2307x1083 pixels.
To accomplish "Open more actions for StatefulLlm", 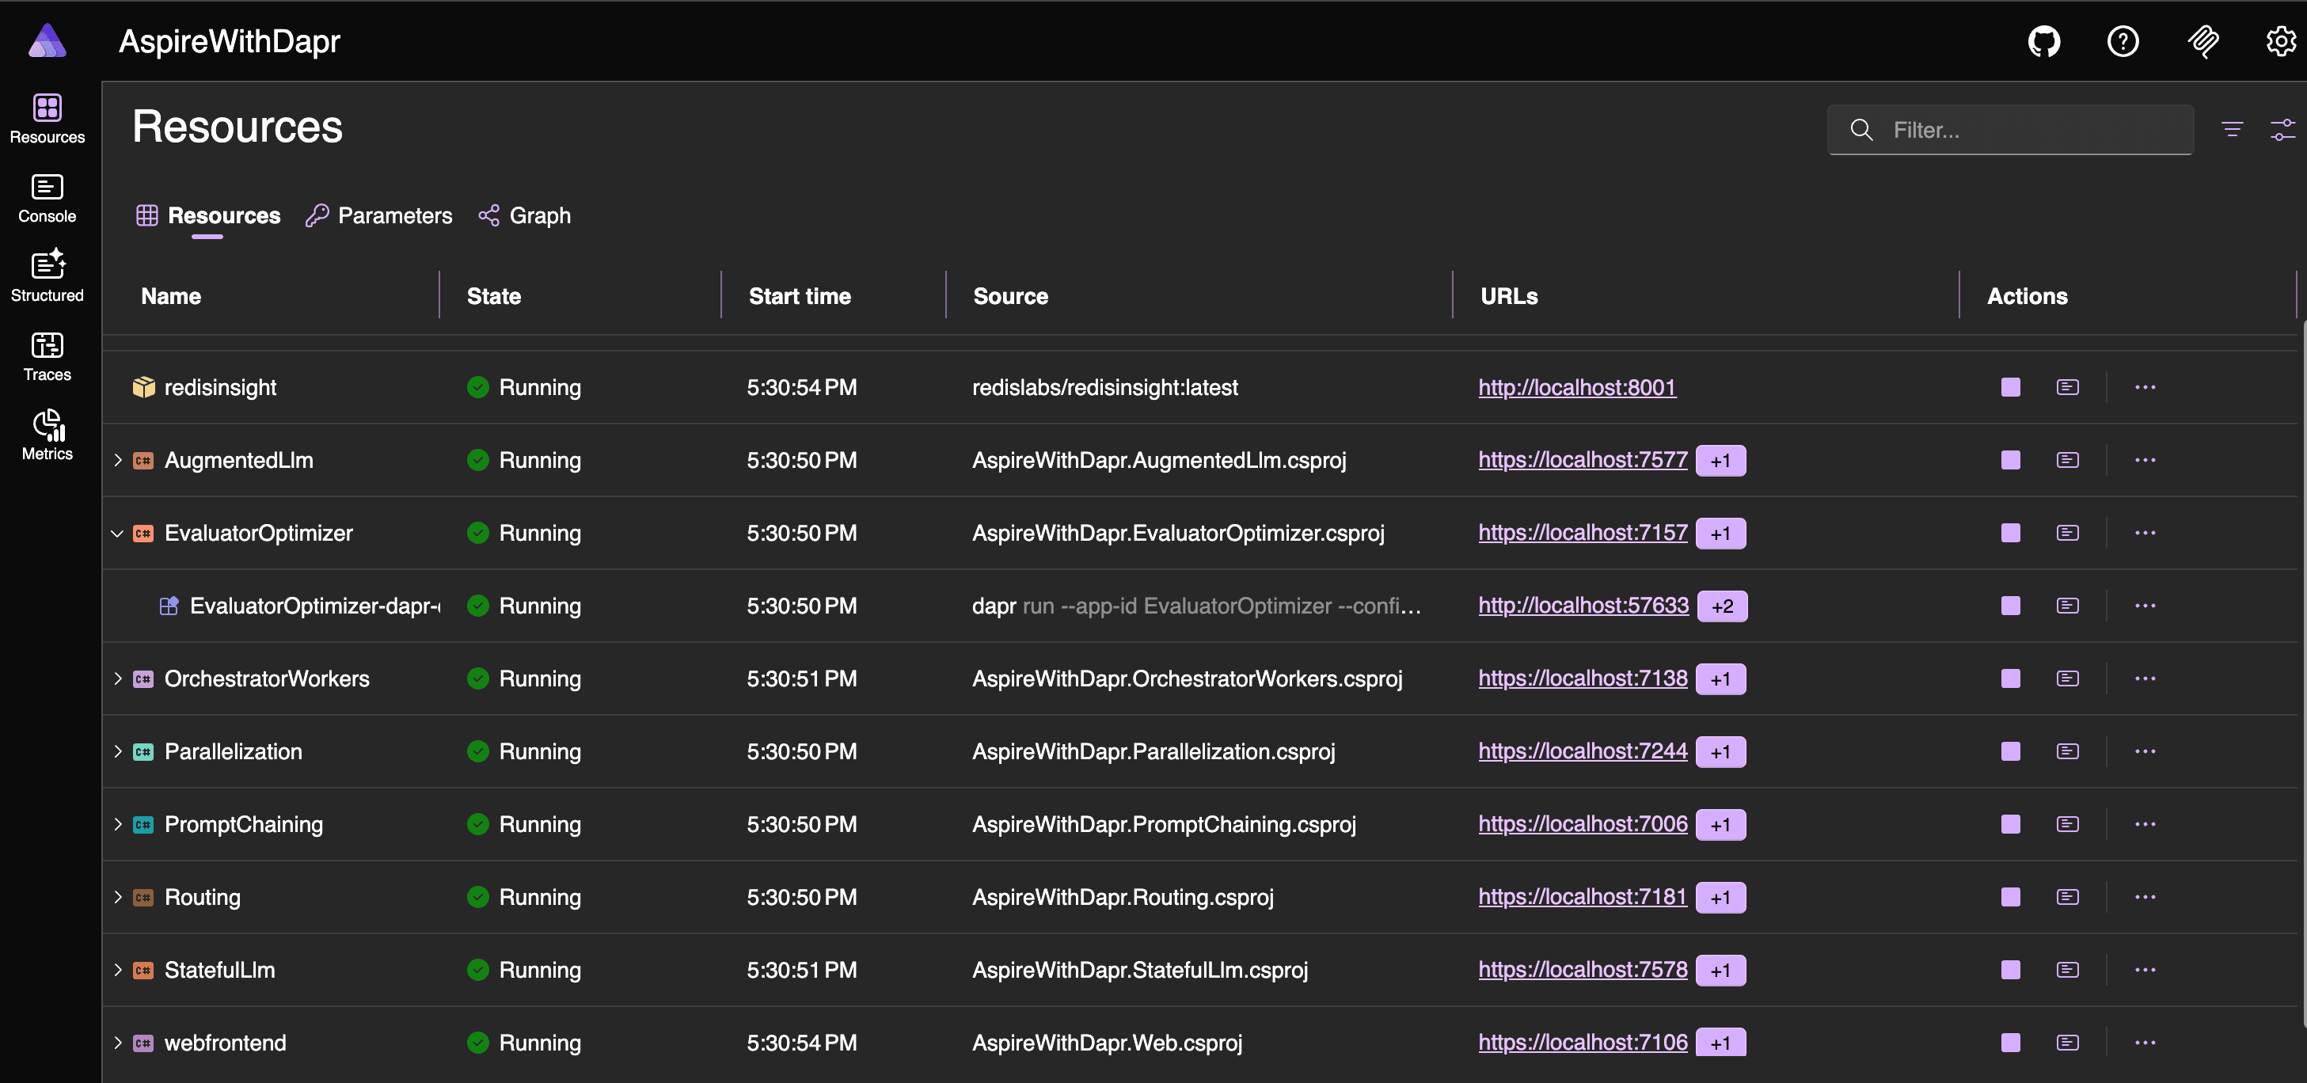I will pos(2145,970).
